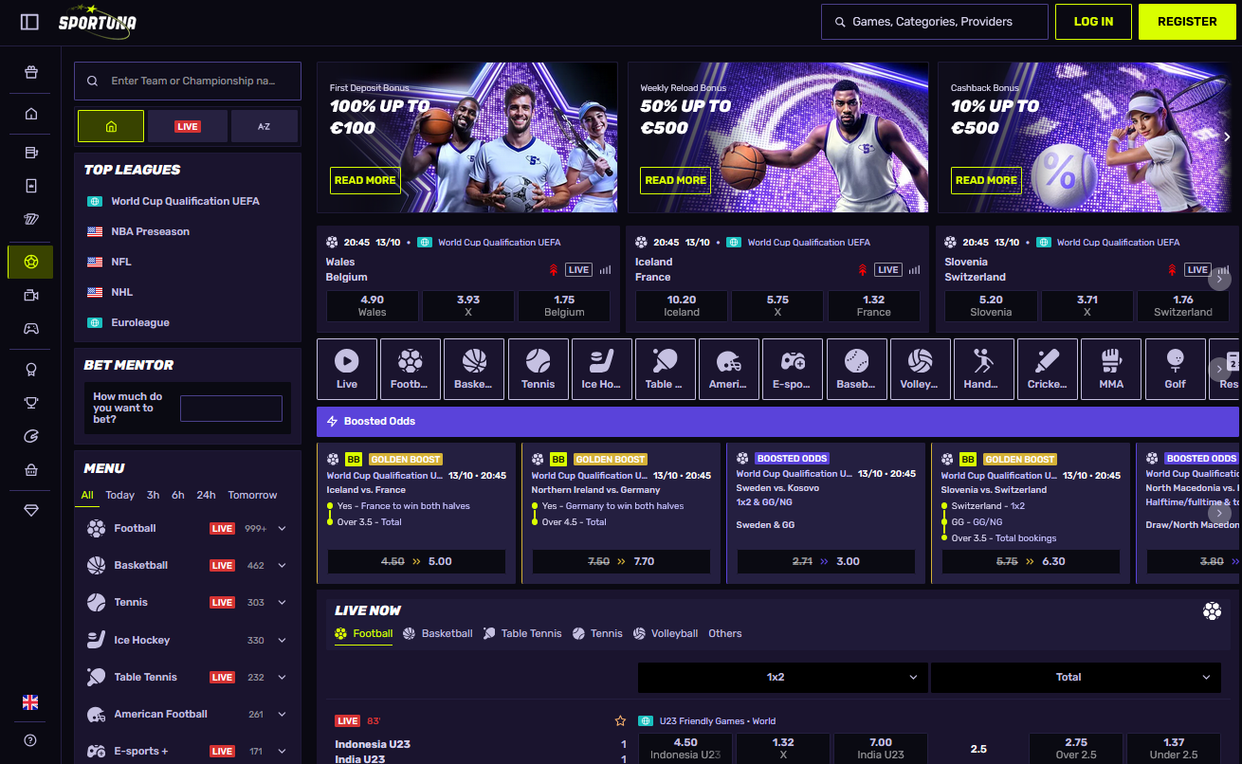
Task: Select the Football category tile
Action: [x=410, y=369]
